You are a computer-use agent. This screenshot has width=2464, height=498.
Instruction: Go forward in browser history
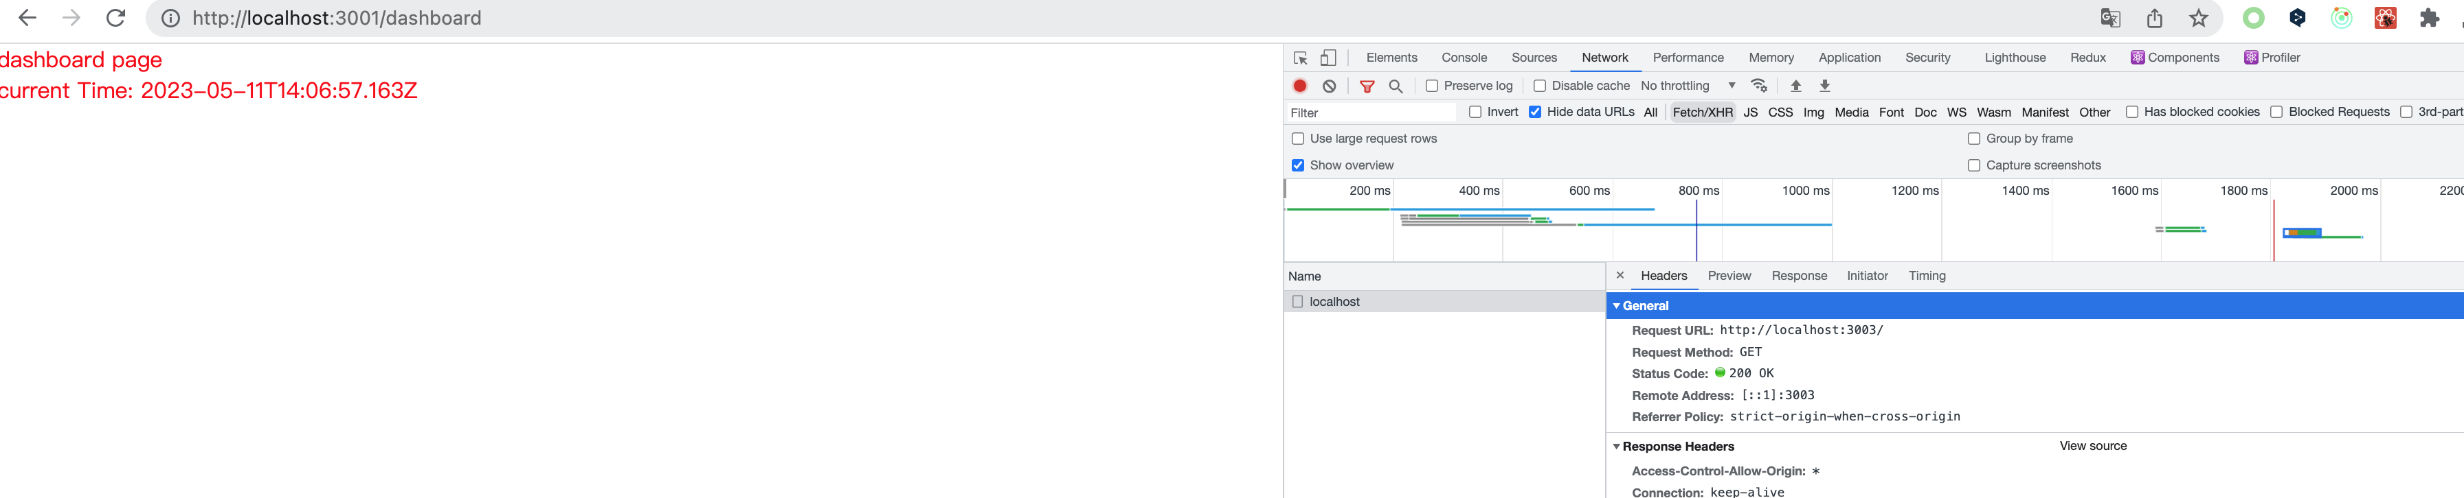point(71,18)
